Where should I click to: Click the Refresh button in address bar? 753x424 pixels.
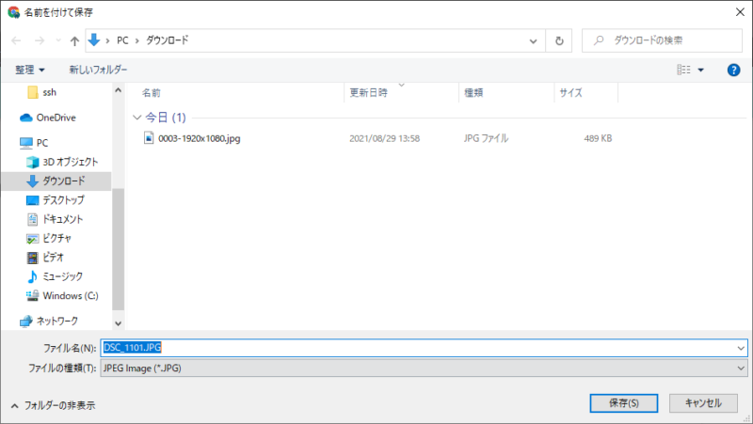559,41
